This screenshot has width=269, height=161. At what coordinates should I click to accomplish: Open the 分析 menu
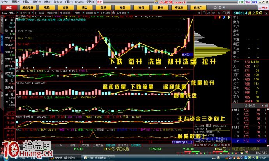(36, 2)
